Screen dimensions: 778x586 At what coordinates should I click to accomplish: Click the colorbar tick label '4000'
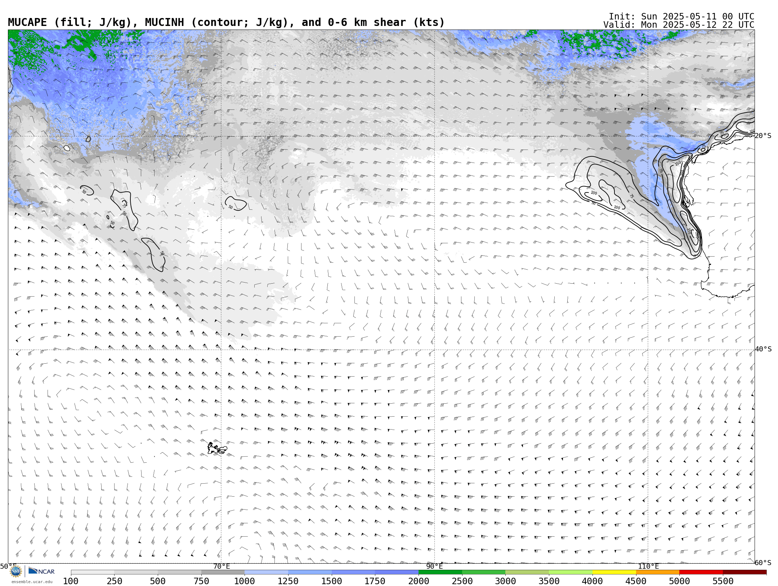click(593, 581)
